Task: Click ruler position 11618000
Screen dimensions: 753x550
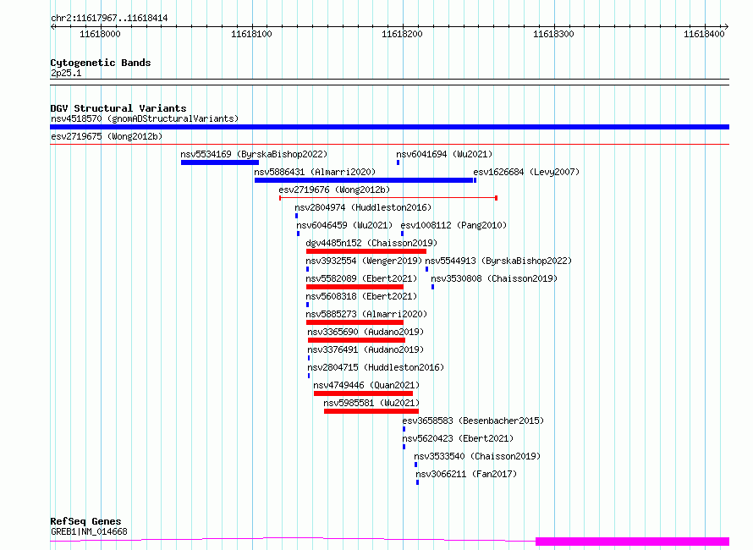Action: 100,34
